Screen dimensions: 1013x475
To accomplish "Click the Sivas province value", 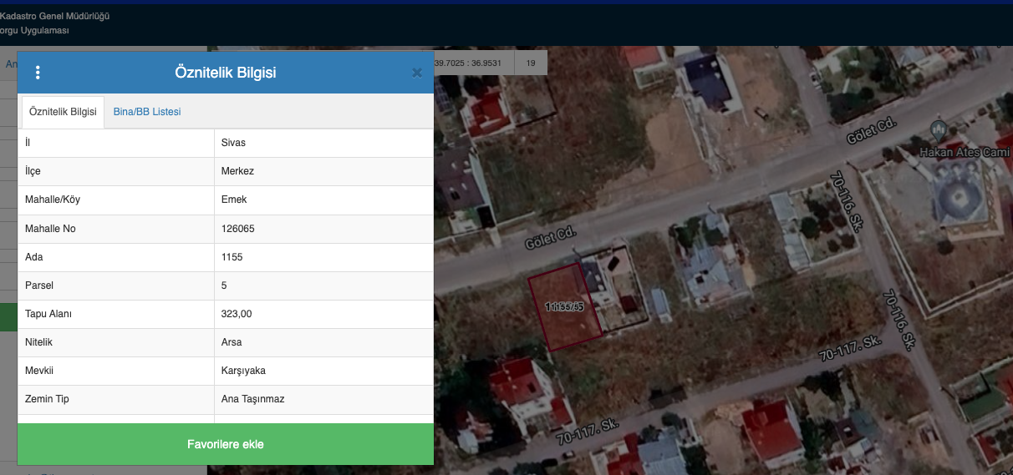I will coord(233,143).
